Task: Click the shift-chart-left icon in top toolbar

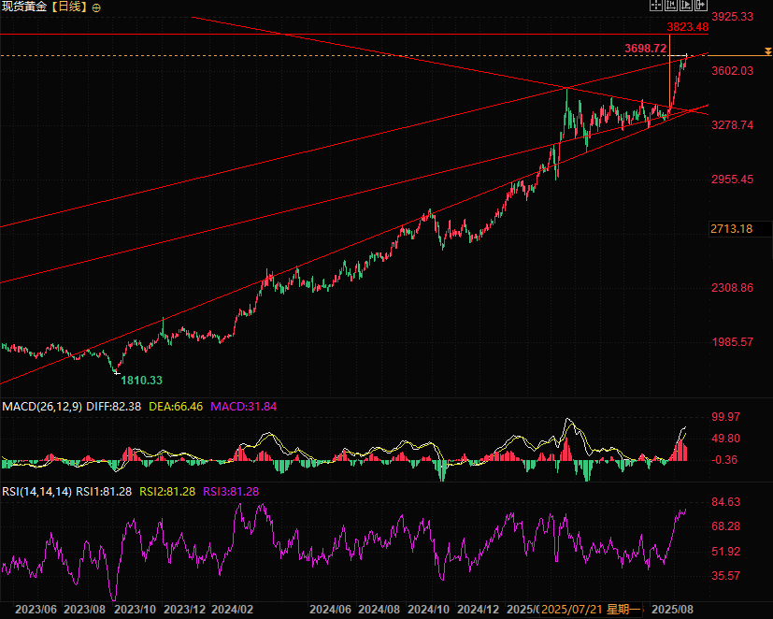Action: (670, 6)
